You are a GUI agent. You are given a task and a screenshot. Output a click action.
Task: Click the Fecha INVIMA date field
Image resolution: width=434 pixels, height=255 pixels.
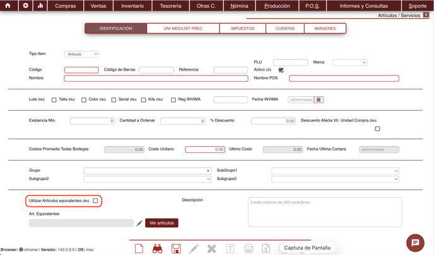coord(301,99)
